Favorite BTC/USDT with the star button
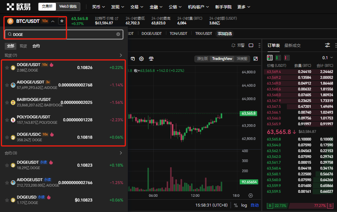The width and height of the screenshot is (337, 212). [62, 21]
